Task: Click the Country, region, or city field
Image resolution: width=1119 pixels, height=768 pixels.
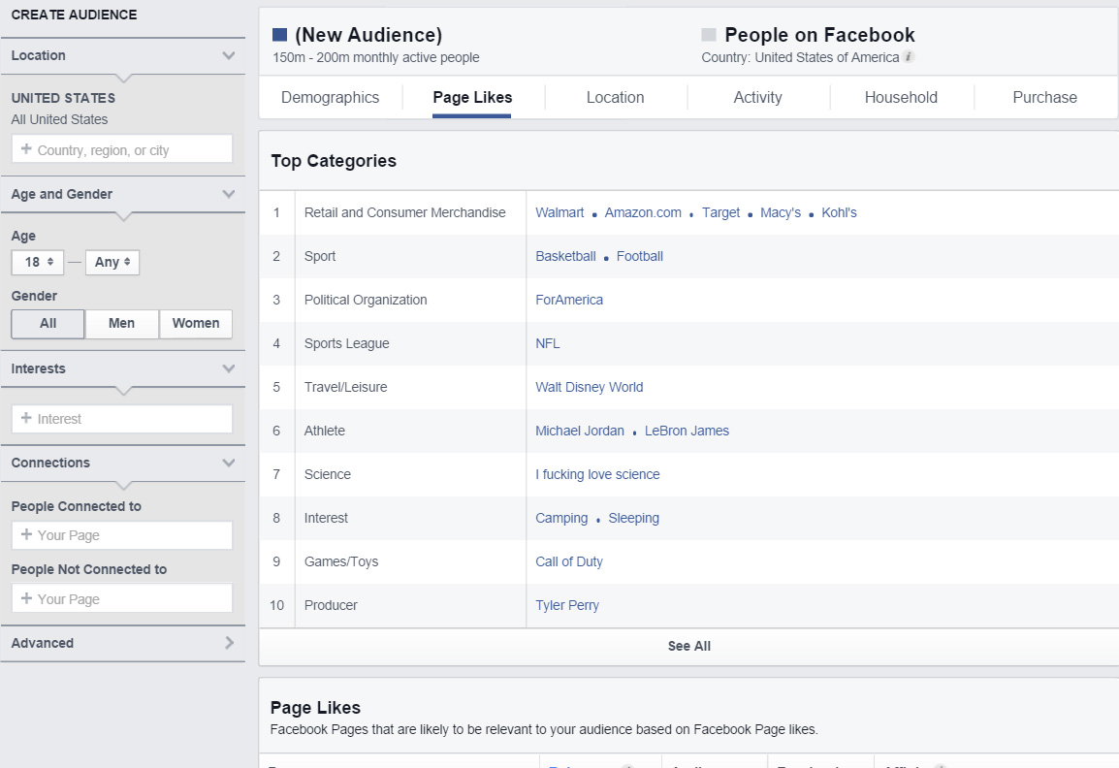Action: coord(122,149)
